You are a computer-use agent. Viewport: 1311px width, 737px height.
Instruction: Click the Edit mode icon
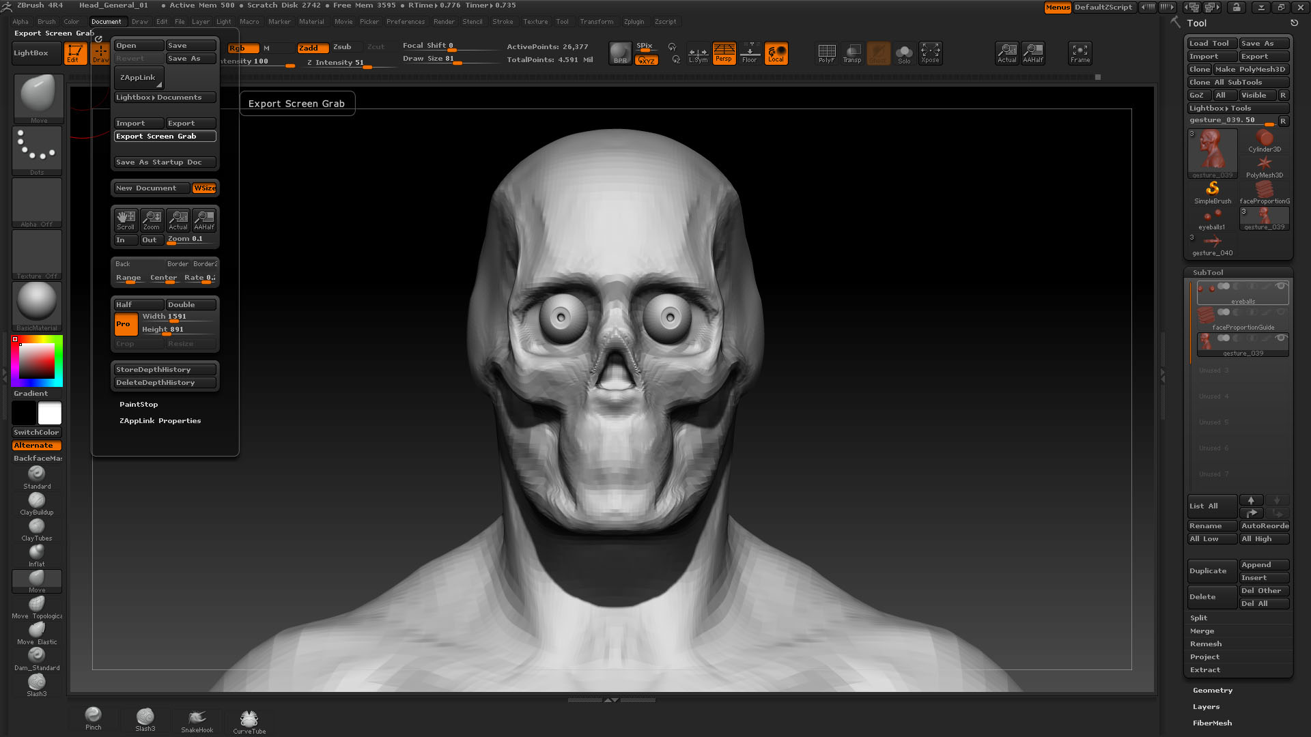coord(74,53)
